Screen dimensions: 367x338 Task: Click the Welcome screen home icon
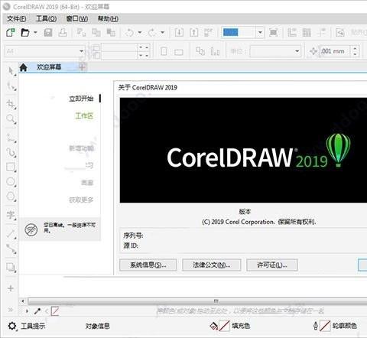click(24, 67)
